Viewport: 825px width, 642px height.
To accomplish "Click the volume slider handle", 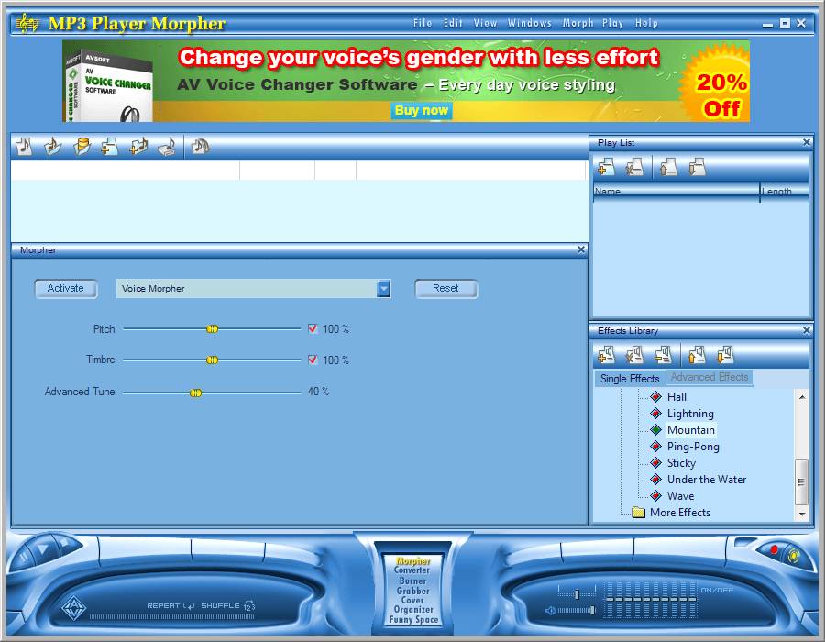I will click(593, 610).
